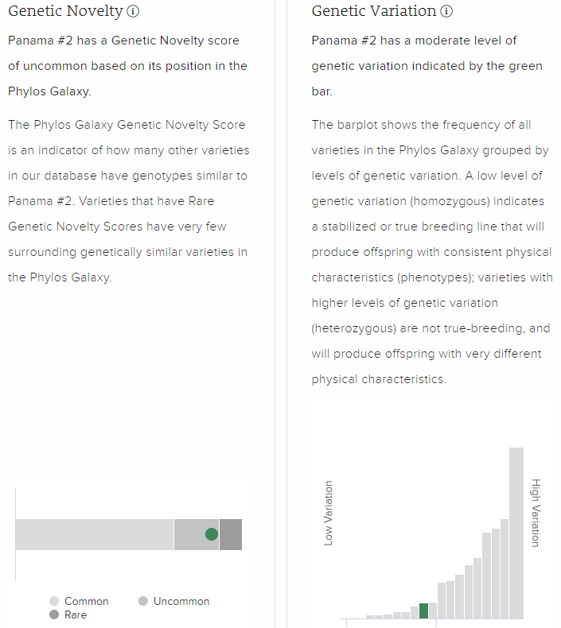Click the light gray Common bar segment
This screenshot has width=561, height=628.
click(x=94, y=534)
